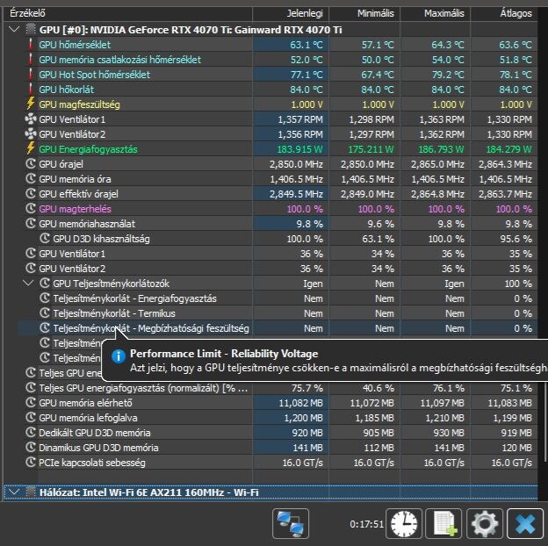Click clock icon beside GPU memóriahasználat

[x=31, y=224]
